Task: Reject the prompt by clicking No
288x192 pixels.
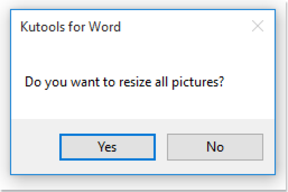Action: [215, 147]
